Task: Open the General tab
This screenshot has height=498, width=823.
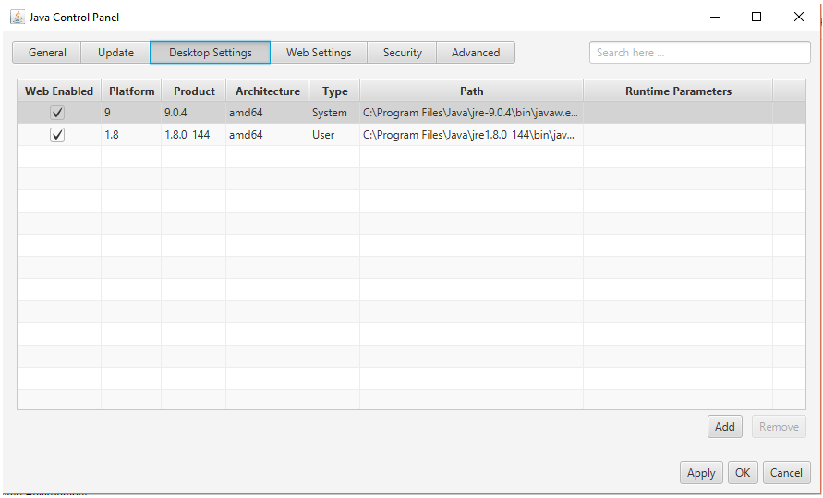Action: (x=47, y=53)
